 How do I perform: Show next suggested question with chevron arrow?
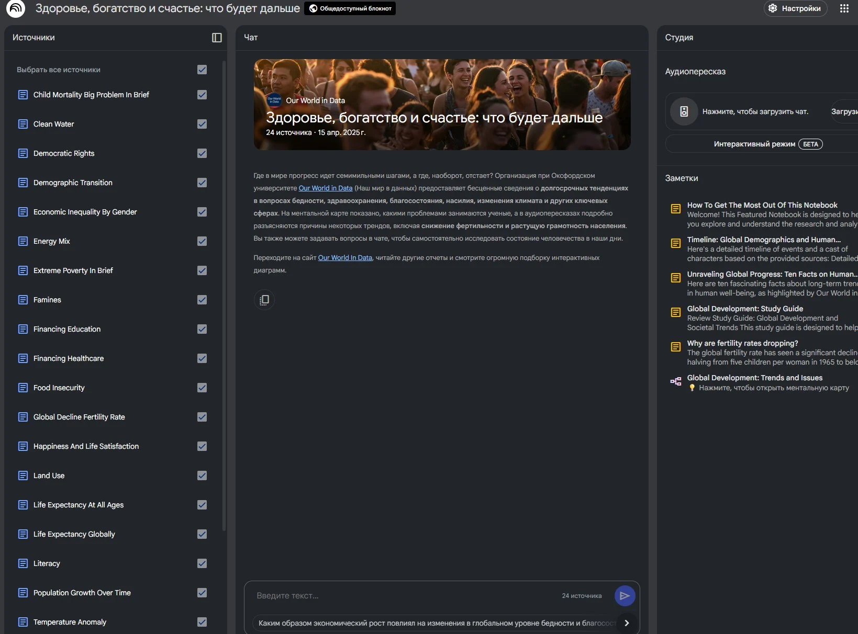(627, 622)
